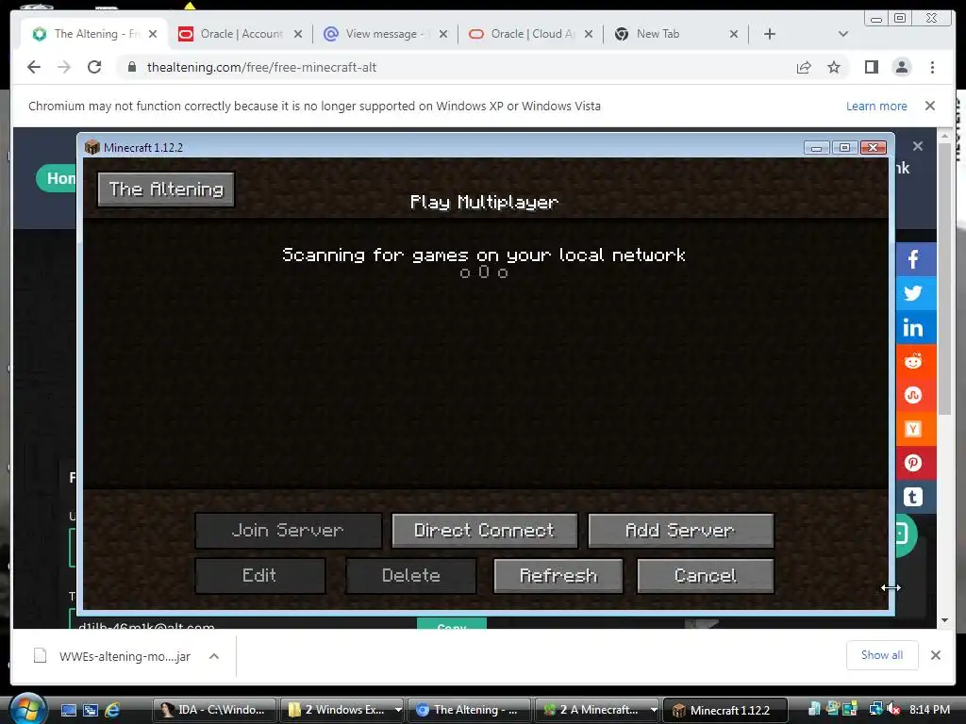Click the browser forward arrow
Image resolution: width=966 pixels, height=724 pixels.
(64, 67)
